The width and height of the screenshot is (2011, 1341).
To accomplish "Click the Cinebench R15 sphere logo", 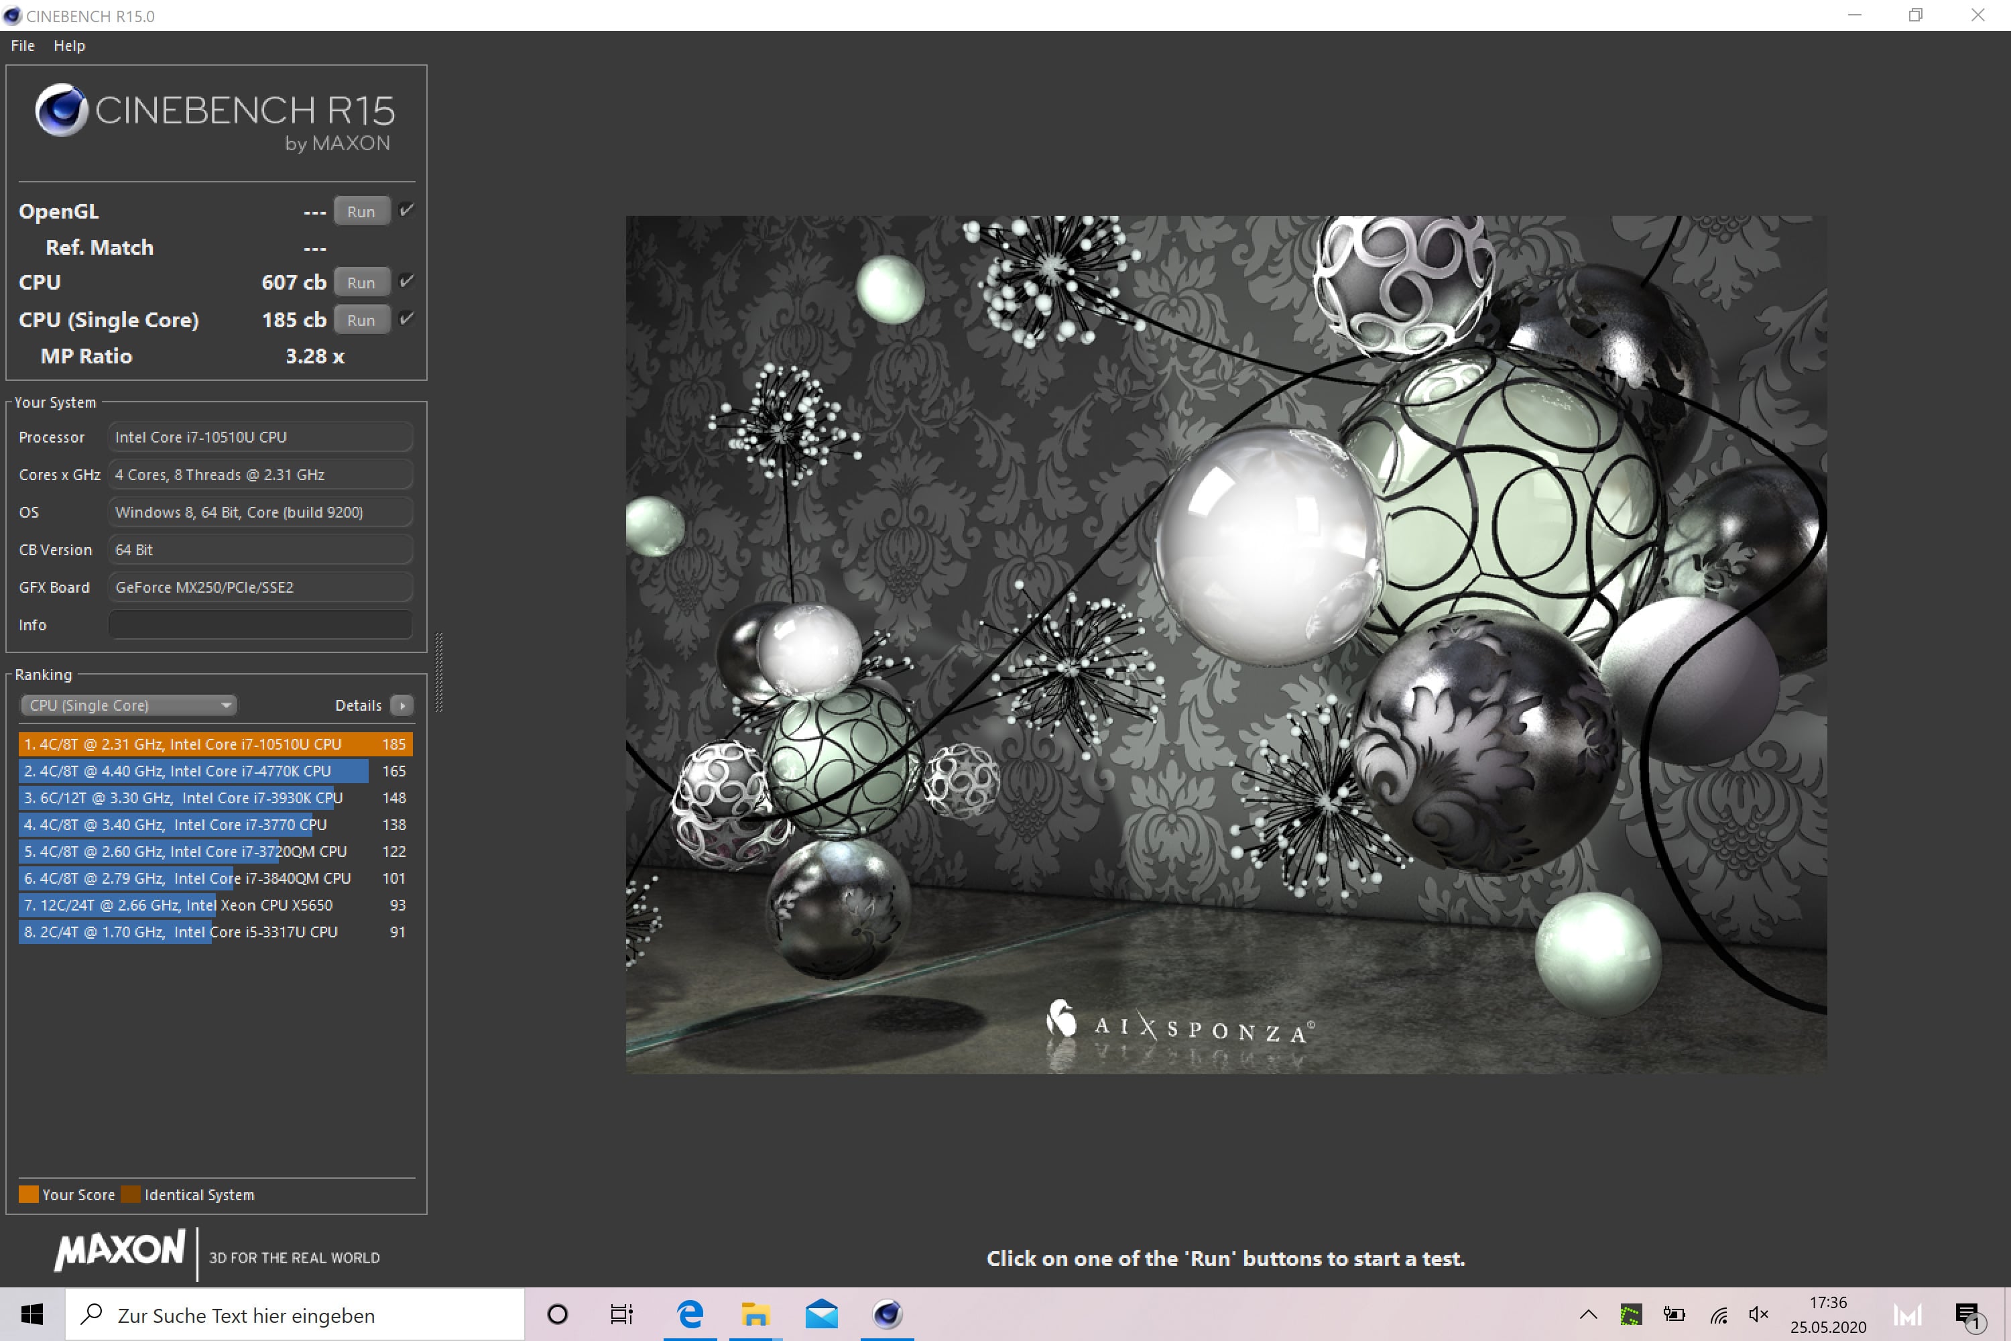I will point(62,109).
